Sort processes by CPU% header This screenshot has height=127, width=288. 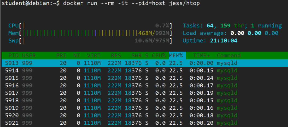[x=159, y=56]
